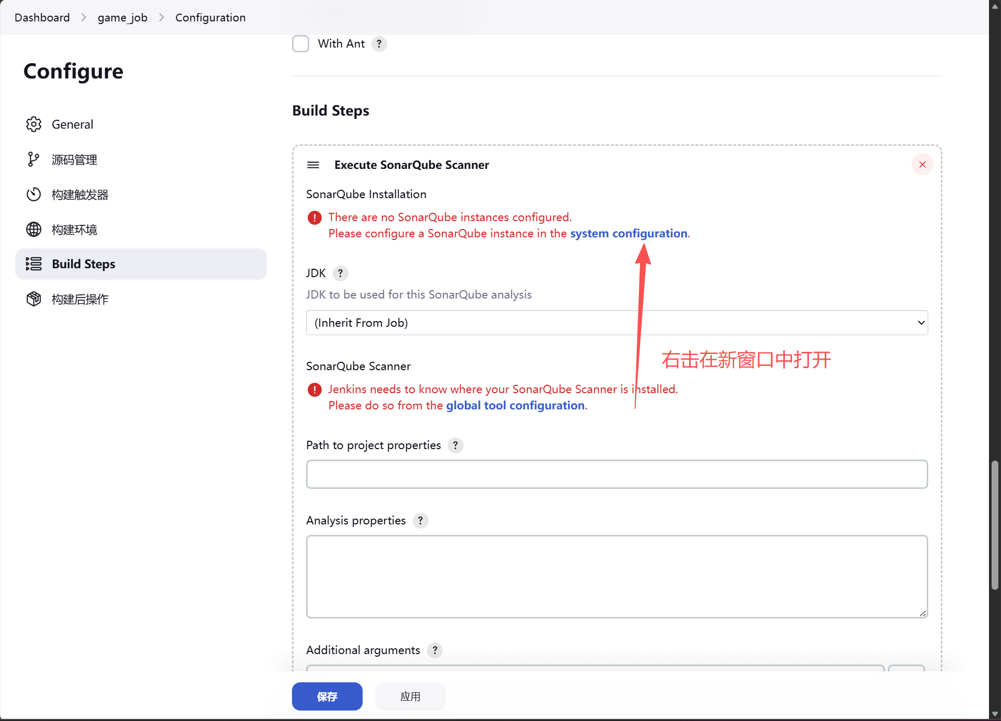Click the "Execute SonarQube Scanner" step title
Image resolution: width=1001 pixels, height=721 pixels.
pos(412,165)
